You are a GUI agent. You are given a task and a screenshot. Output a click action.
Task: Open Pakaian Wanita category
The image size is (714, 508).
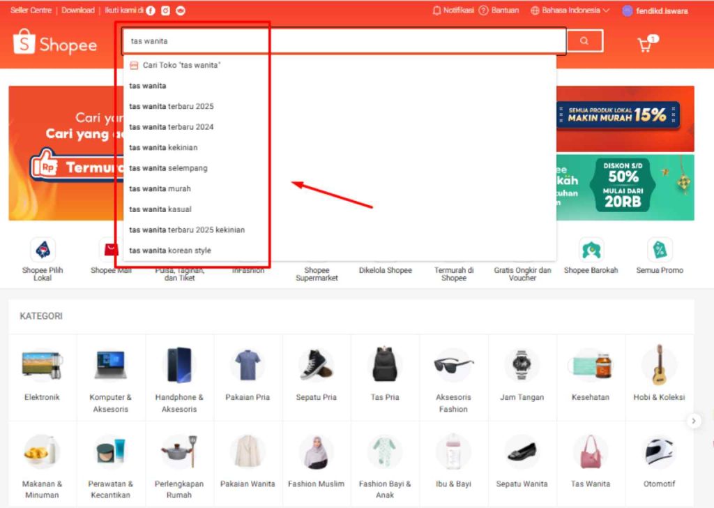[248, 465]
